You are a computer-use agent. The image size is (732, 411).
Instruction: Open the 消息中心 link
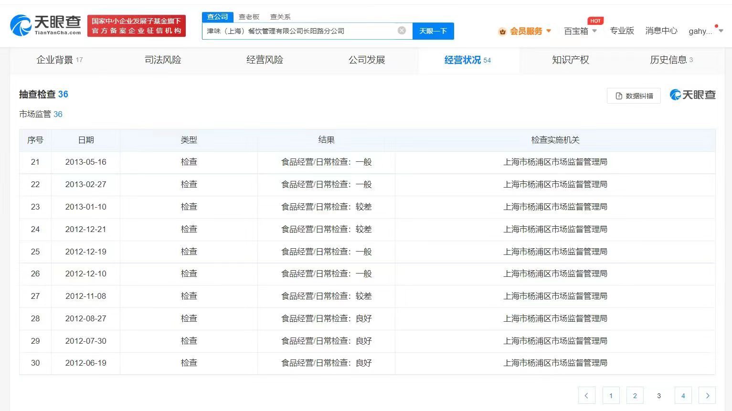point(661,31)
